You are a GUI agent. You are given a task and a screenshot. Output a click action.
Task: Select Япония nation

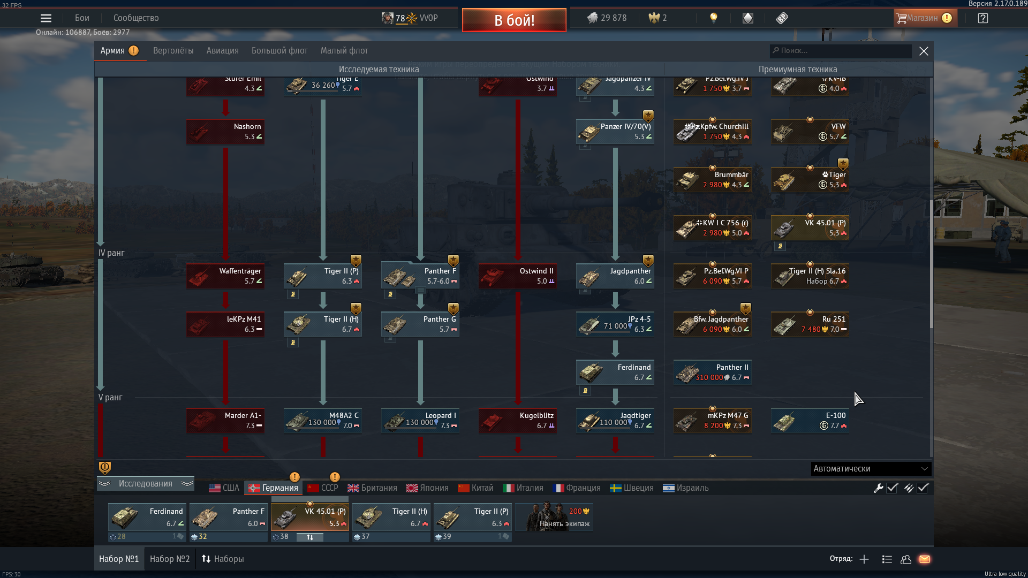pos(427,488)
